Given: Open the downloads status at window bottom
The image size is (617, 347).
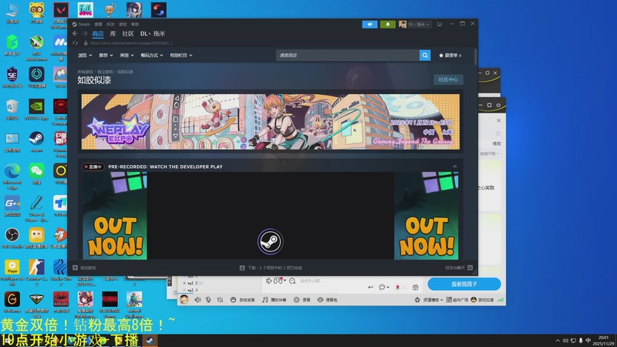Looking at the screenshot, I should click(271, 268).
